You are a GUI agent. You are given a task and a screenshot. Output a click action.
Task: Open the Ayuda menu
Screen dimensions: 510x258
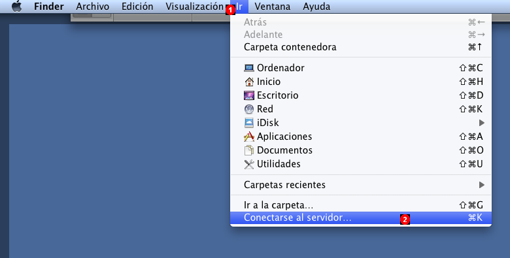[316, 6]
